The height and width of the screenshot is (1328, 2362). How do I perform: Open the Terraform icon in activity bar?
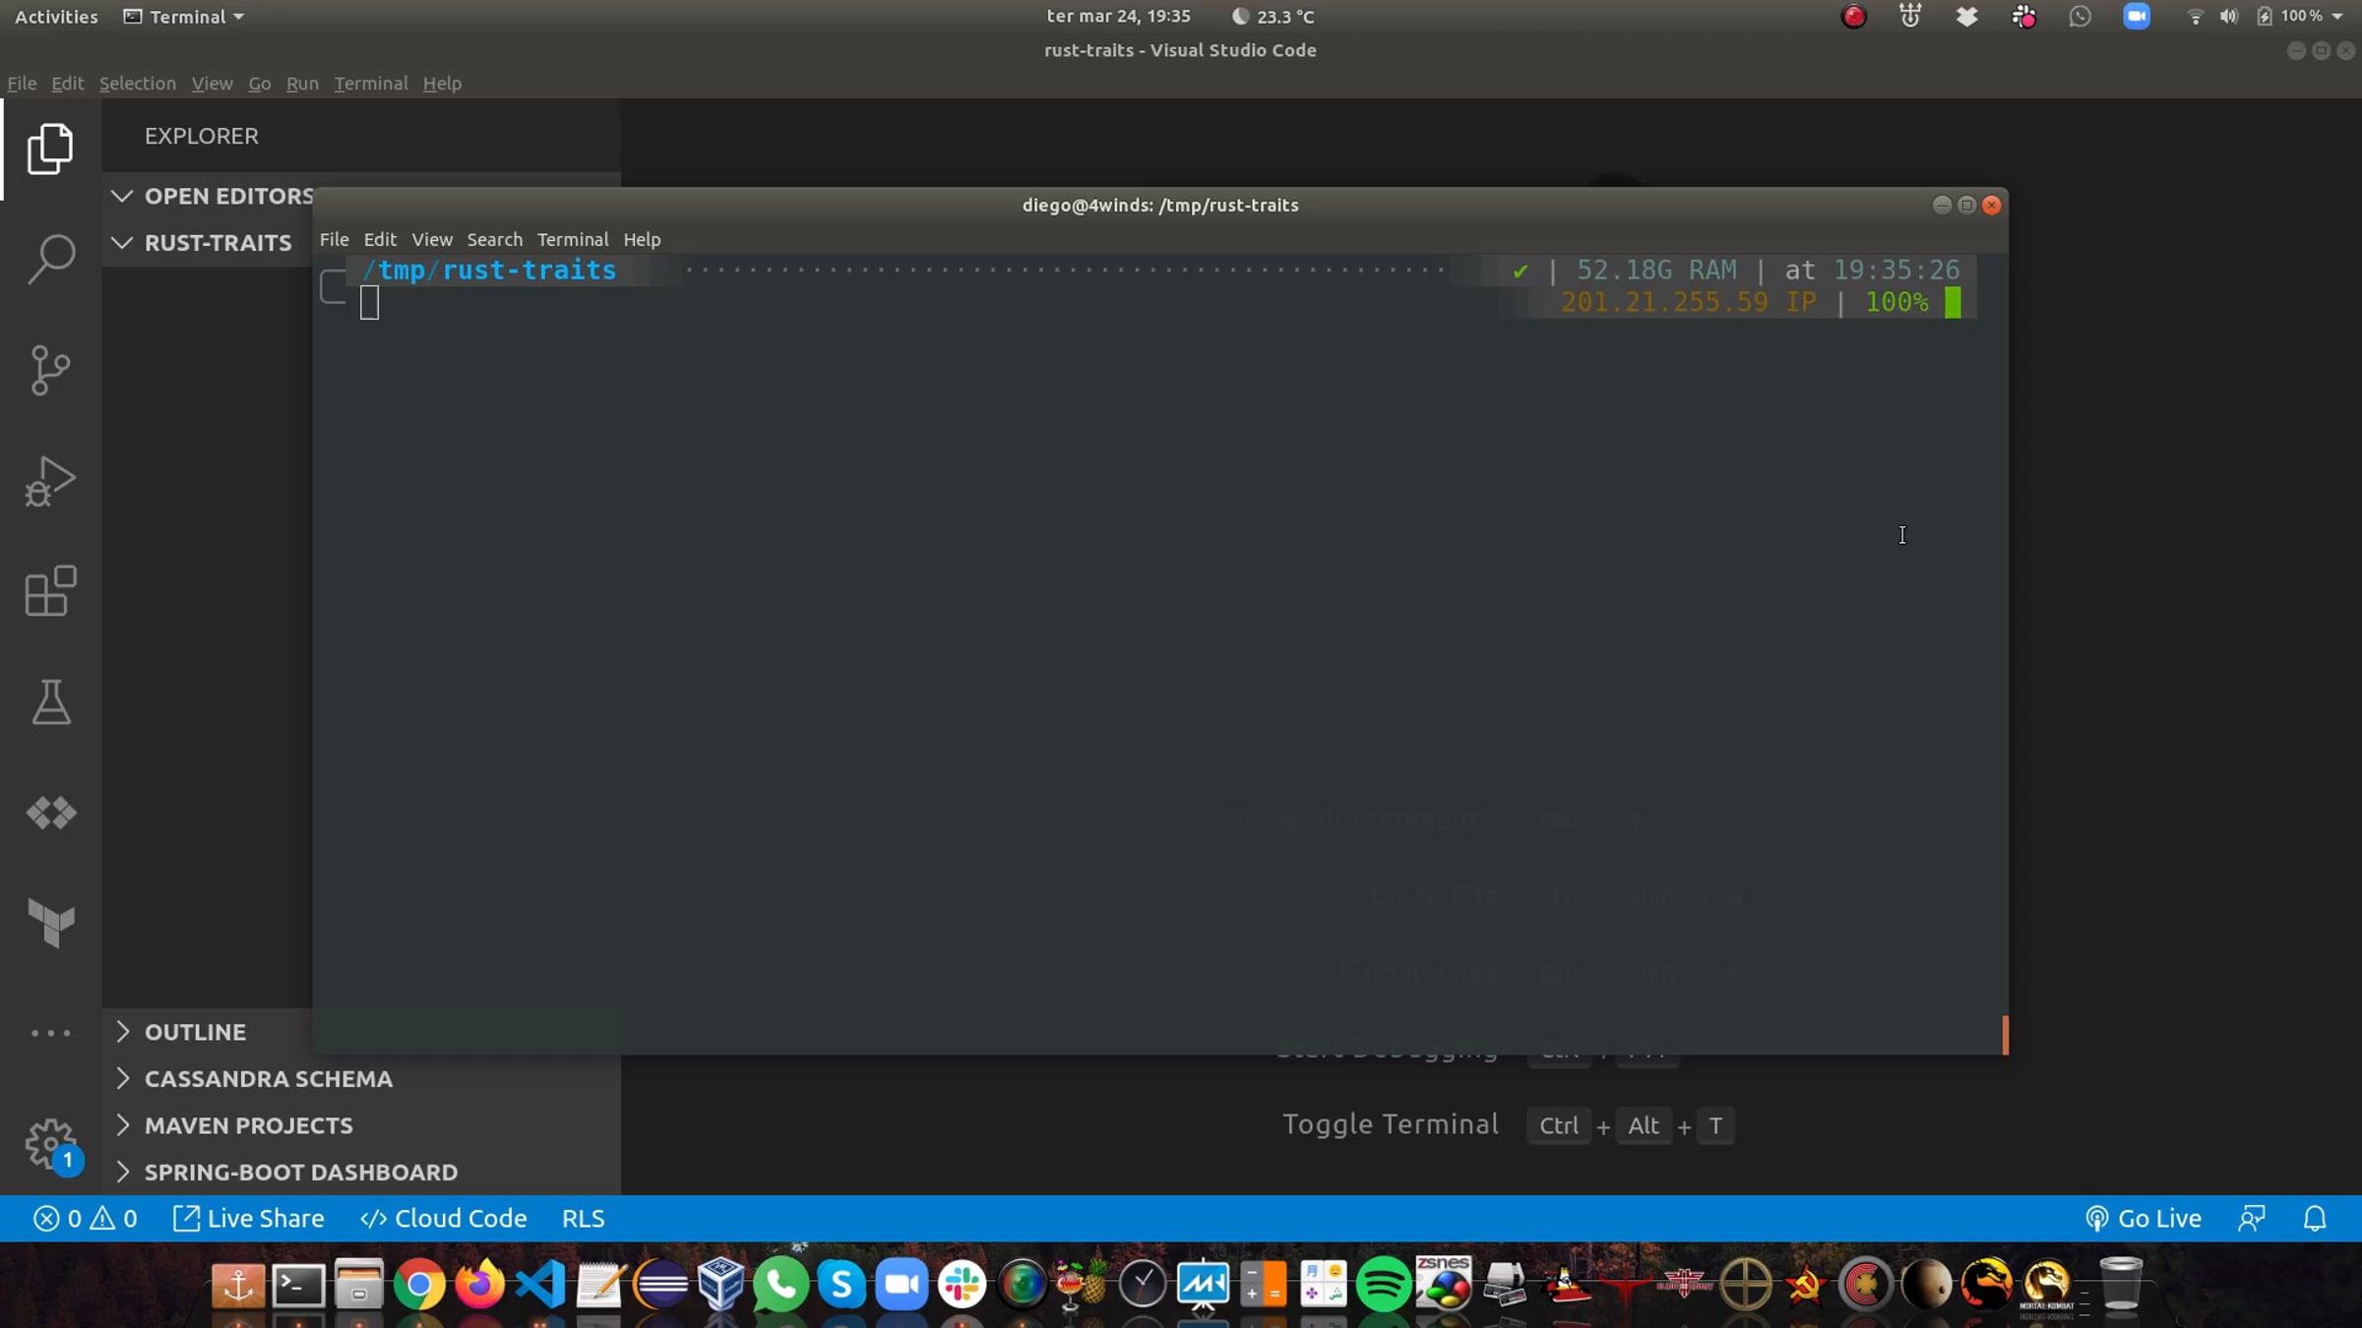tap(50, 923)
